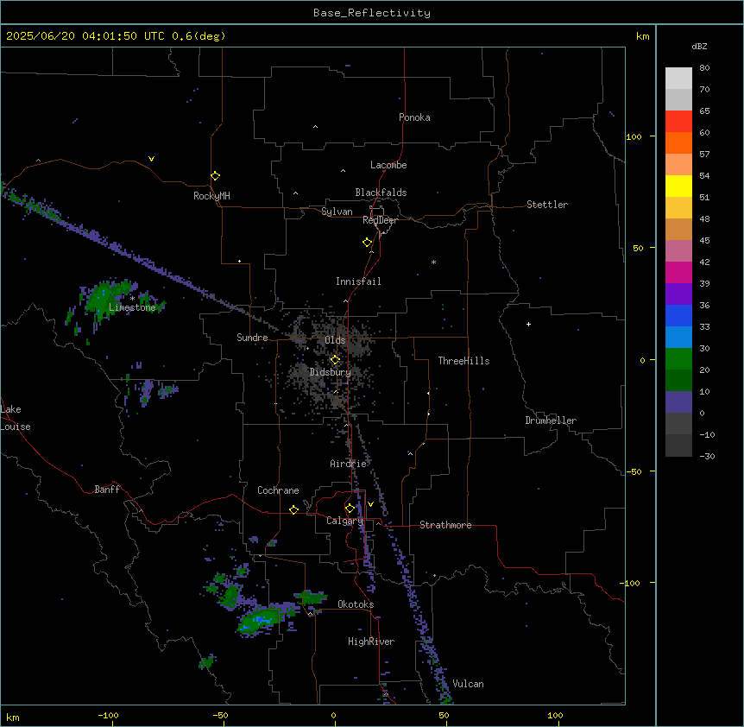Click the yellow station marker near RockyMH
The image size is (744, 727).
tap(215, 175)
